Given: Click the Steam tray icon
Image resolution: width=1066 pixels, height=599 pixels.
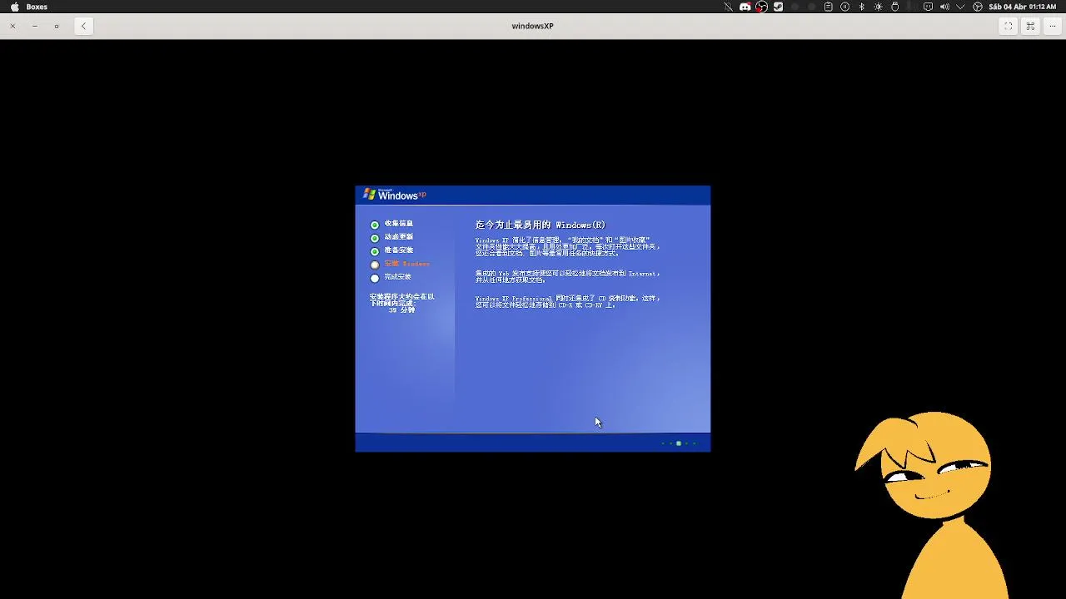Looking at the screenshot, I should [x=778, y=7].
